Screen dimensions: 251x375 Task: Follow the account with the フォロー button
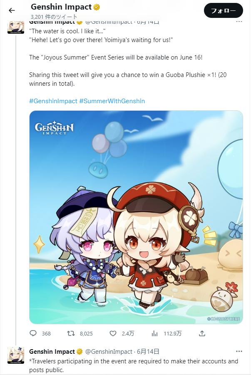coord(224,10)
